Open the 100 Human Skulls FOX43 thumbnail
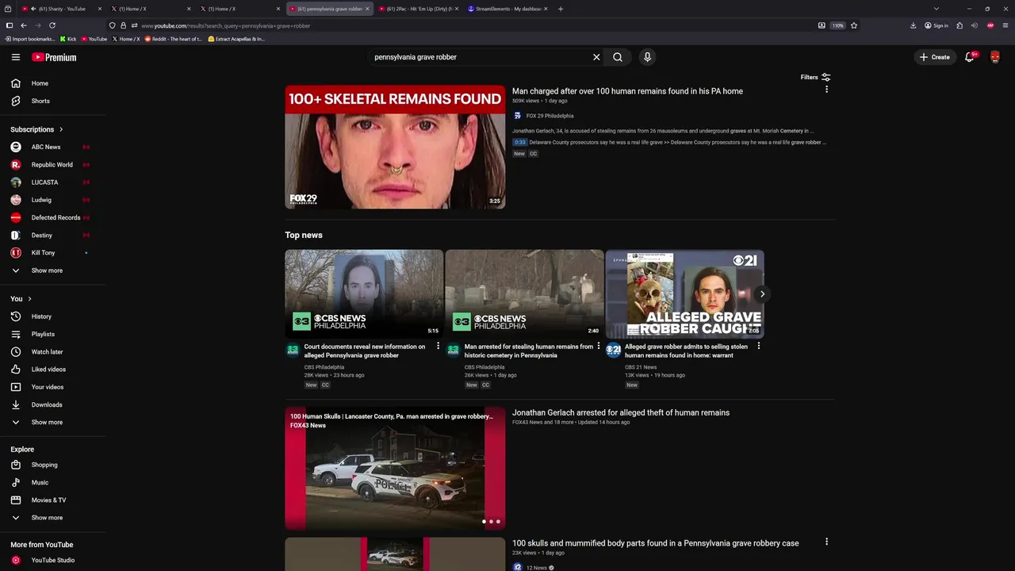Image resolution: width=1015 pixels, height=571 pixels. (395, 468)
